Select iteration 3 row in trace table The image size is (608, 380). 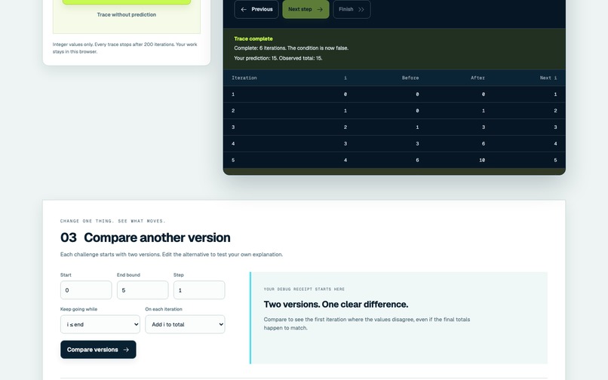(x=395, y=127)
